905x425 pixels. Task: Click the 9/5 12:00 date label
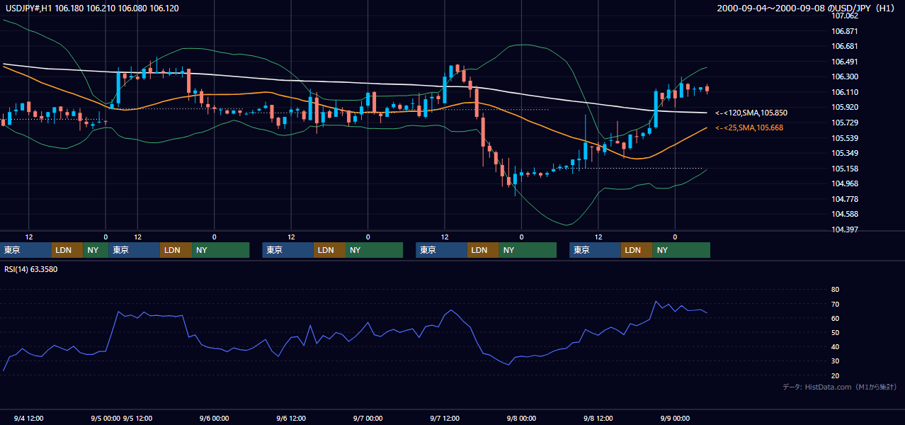pos(137,418)
